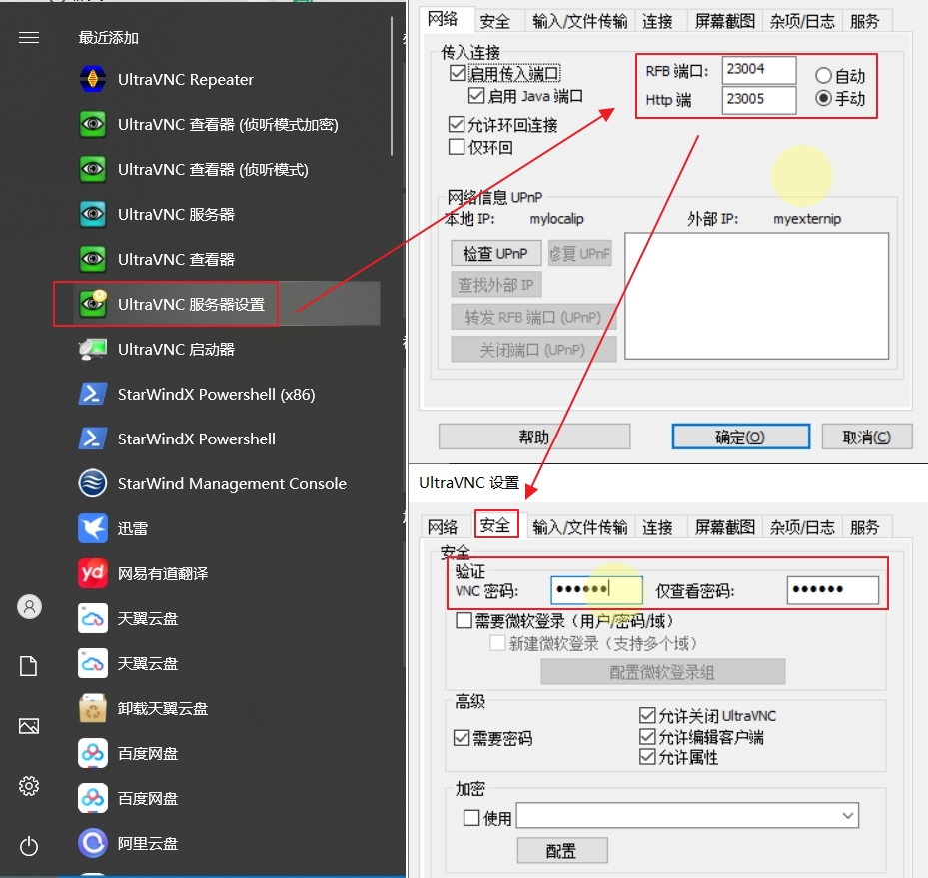Uncheck the 允许属性 checkbox
Viewport: 928px width, 878px height.
tap(649, 756)
